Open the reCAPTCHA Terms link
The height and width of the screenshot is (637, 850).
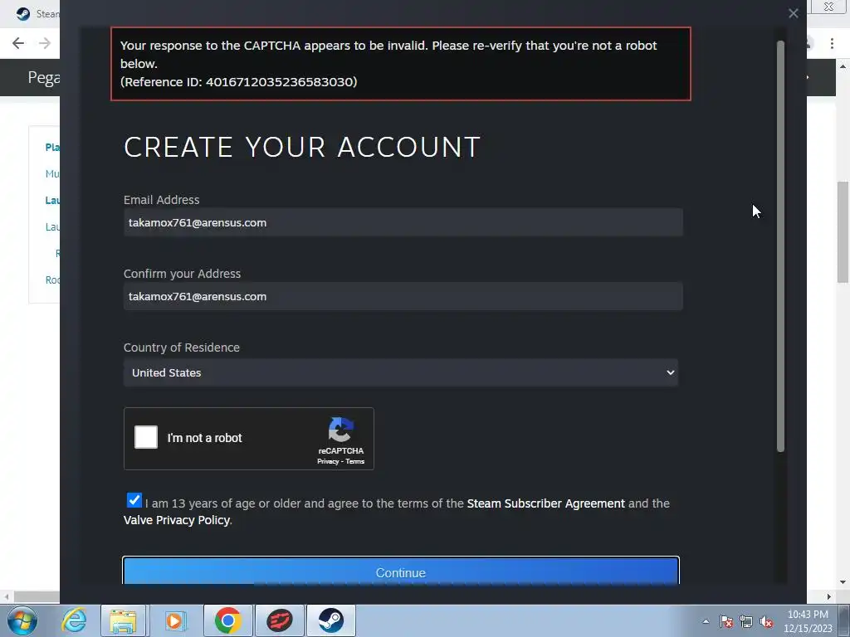pyautogui.click(x=355, y=461)
